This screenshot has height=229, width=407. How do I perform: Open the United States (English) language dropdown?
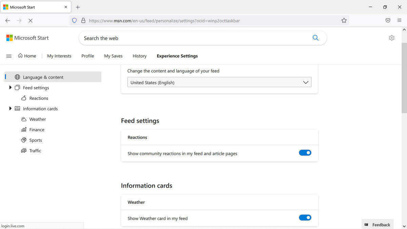tap(219, 82)
